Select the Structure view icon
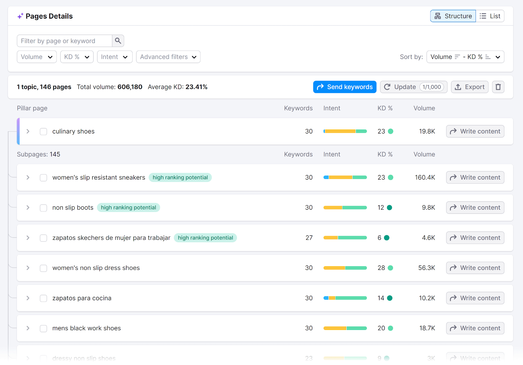Image resolution: width=523 pixels, height=365 pixels. [x=438, y=16]
